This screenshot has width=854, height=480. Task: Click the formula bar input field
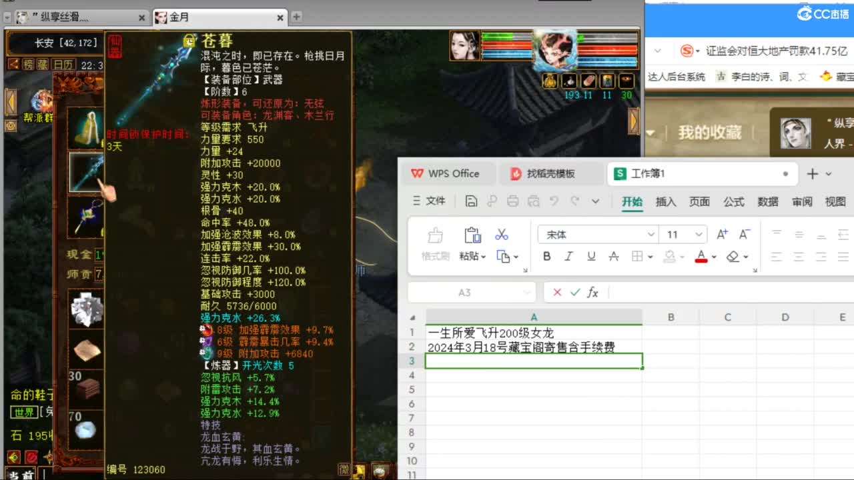tap(731, 293)
